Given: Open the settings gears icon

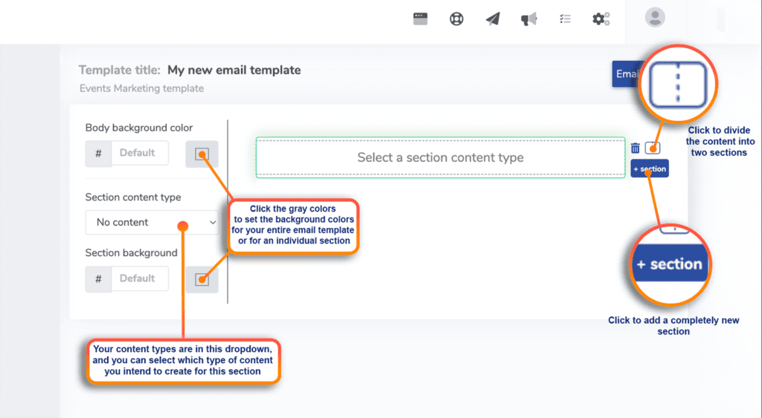Looking at the screenshot, I should pyautogui.click(x=601, y=19).
